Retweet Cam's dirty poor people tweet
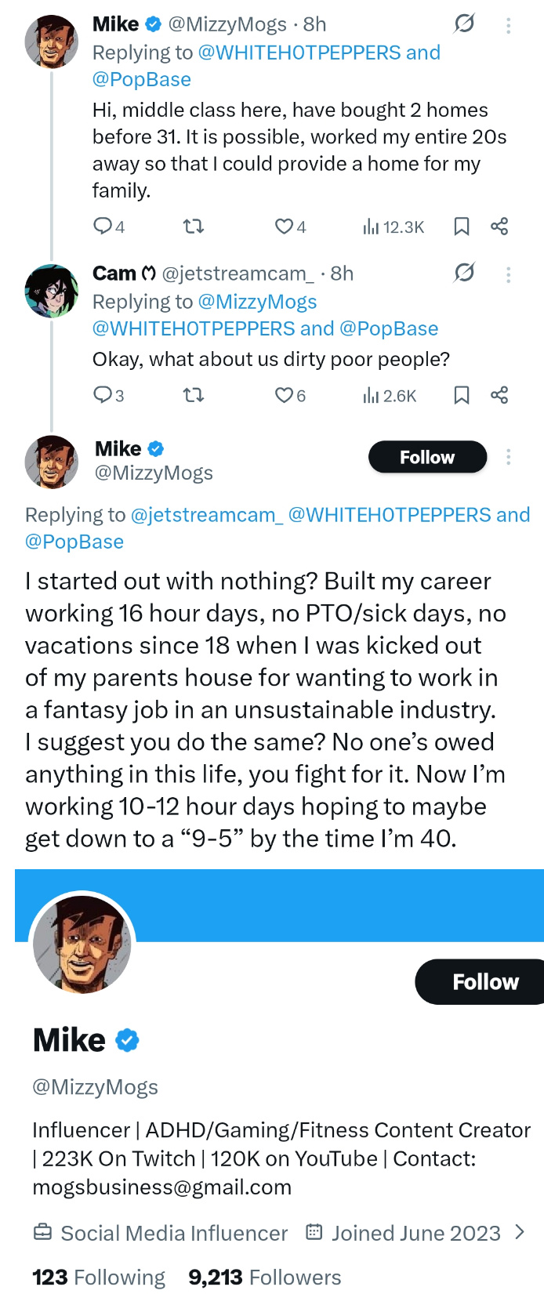This screenshot has width=544, height=1294. [x=193, y=395]
